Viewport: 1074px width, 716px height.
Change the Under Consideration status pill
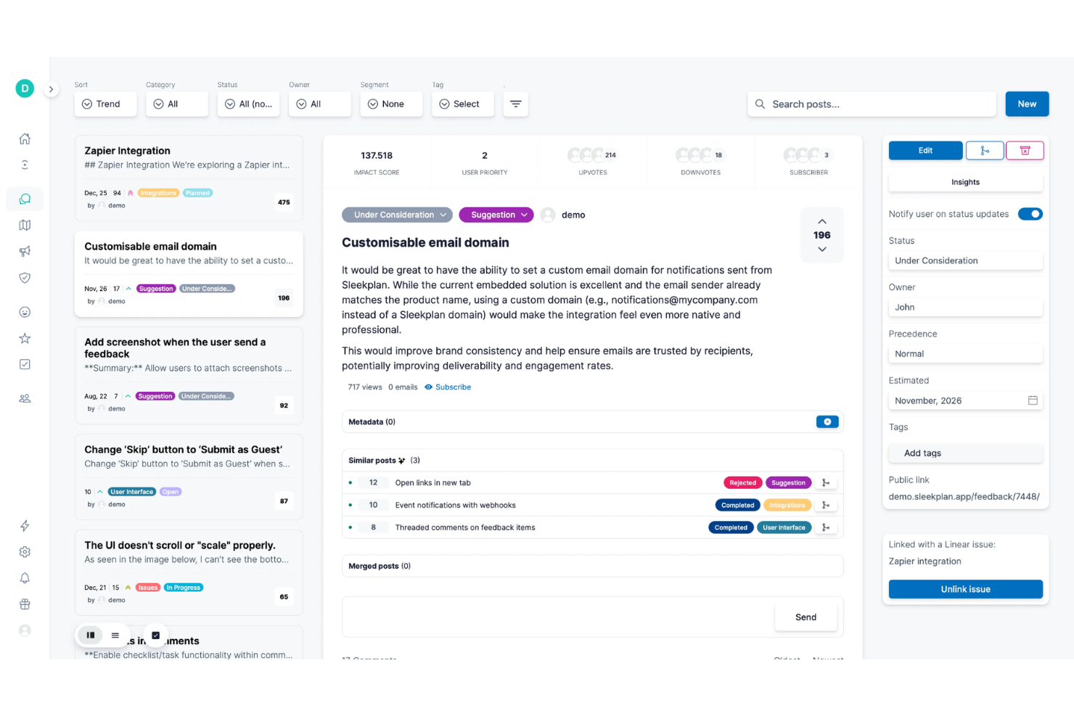point(397,215)
